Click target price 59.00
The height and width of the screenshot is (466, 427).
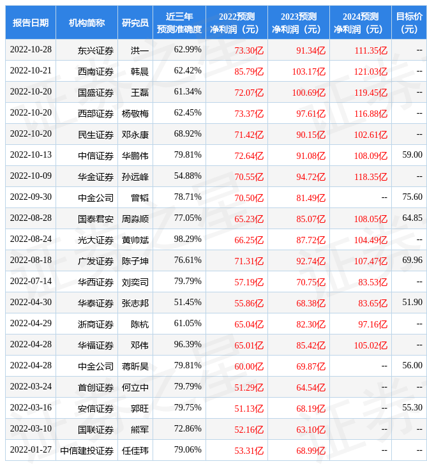412,155
